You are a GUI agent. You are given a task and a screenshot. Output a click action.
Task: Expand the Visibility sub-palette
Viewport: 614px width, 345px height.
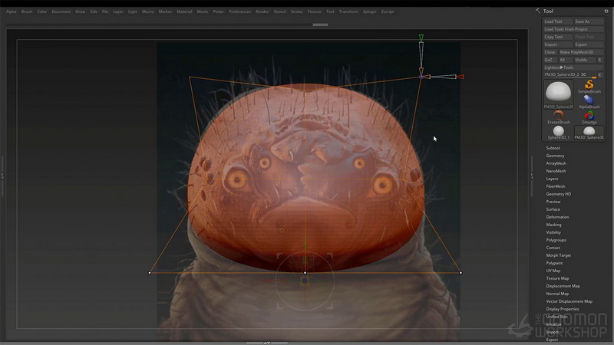pyautogui.click(x=553, y=232)
